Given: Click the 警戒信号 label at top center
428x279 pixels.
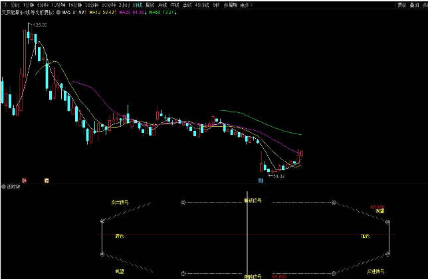Looking at the screenshot, I should point(253,201).
